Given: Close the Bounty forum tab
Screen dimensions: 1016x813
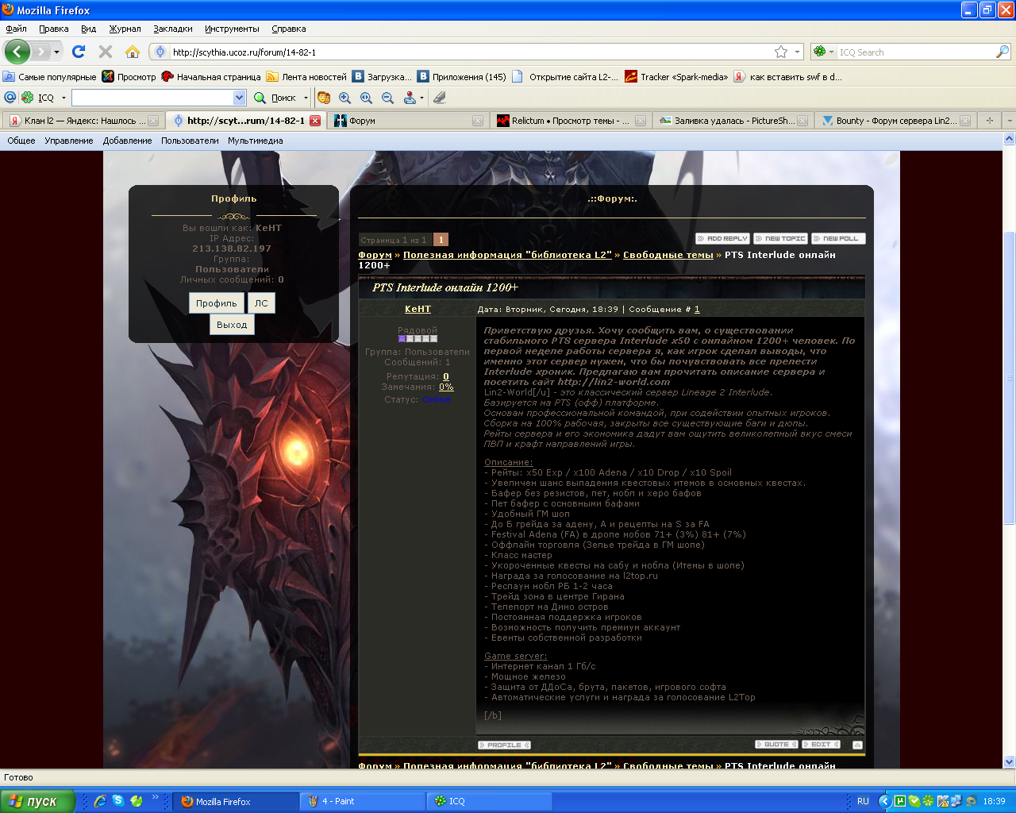Looking at the screenshot, I should (x=965, y=121).
